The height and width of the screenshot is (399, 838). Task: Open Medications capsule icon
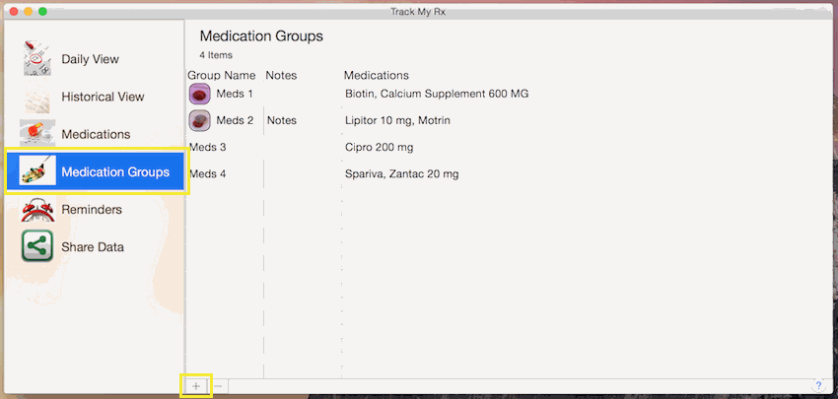click(x=37, y=134)
